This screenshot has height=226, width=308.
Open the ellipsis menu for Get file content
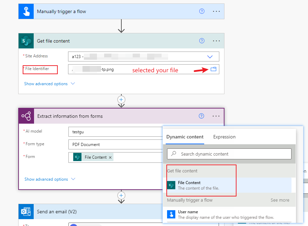[x=216, y=41]
